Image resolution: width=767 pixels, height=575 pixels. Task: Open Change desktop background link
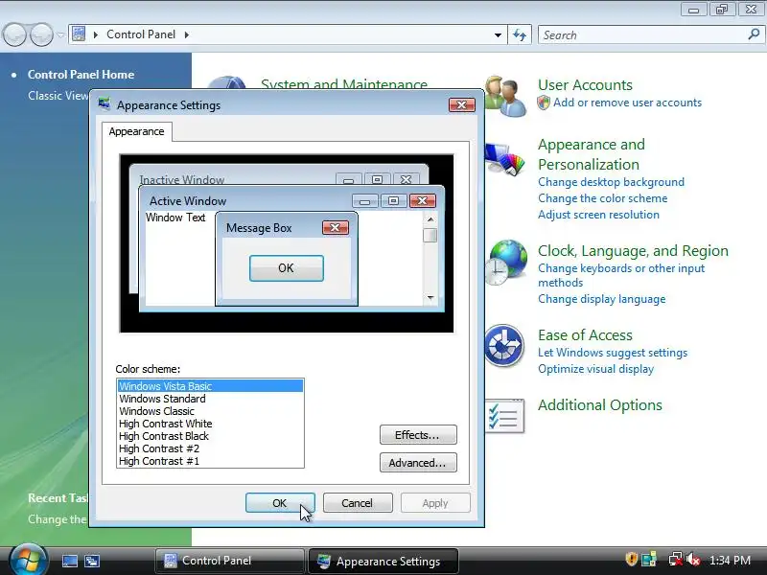[611, 182]
